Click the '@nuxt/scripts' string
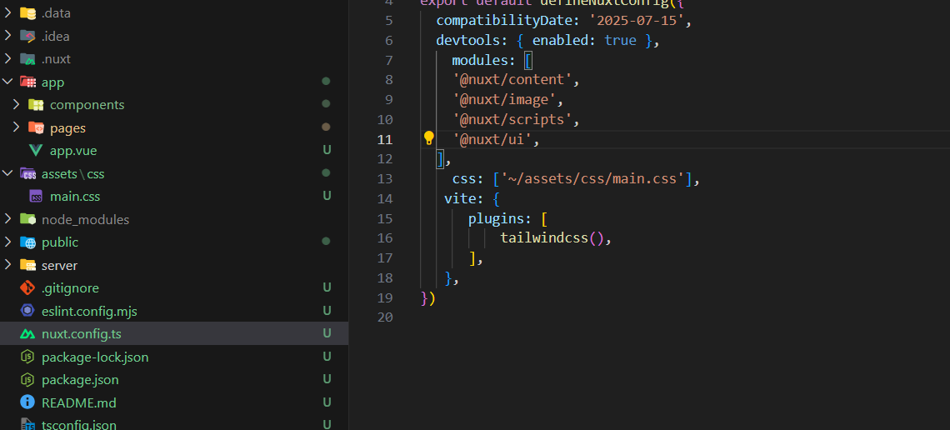 [x=512, y=119]
